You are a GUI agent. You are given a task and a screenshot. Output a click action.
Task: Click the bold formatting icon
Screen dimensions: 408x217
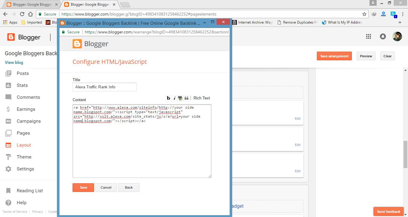[x=168, y=98]
